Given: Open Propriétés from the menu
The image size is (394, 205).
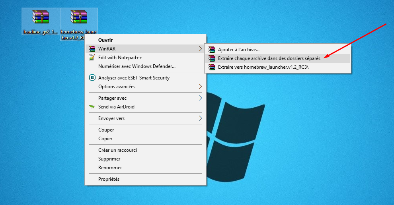Looking at the screenshot, I should (x=145, y=179).
